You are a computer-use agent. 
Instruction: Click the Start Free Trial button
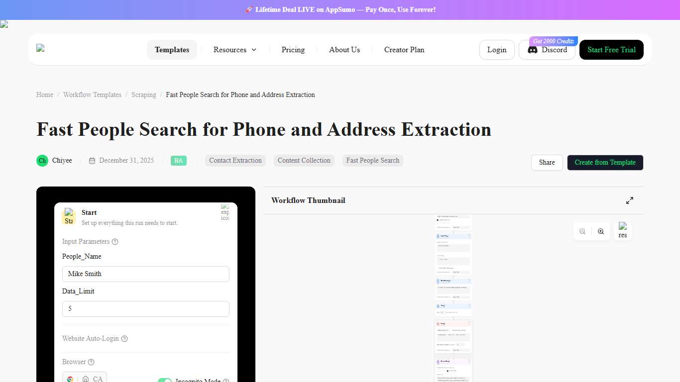(611, 50)
